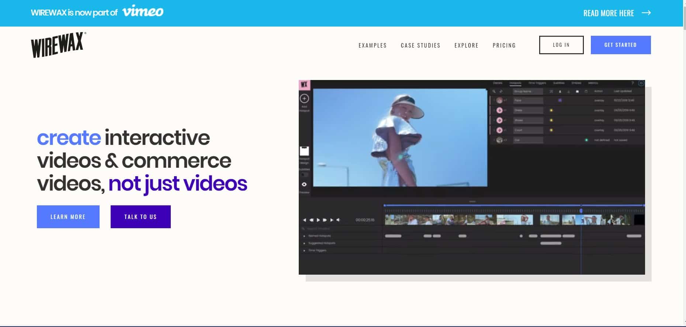Select yellow marker in Dress row

click(x=551, y=110)
